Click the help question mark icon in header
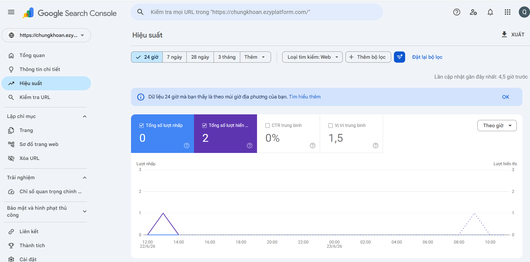530x262 pixels. 457,12
